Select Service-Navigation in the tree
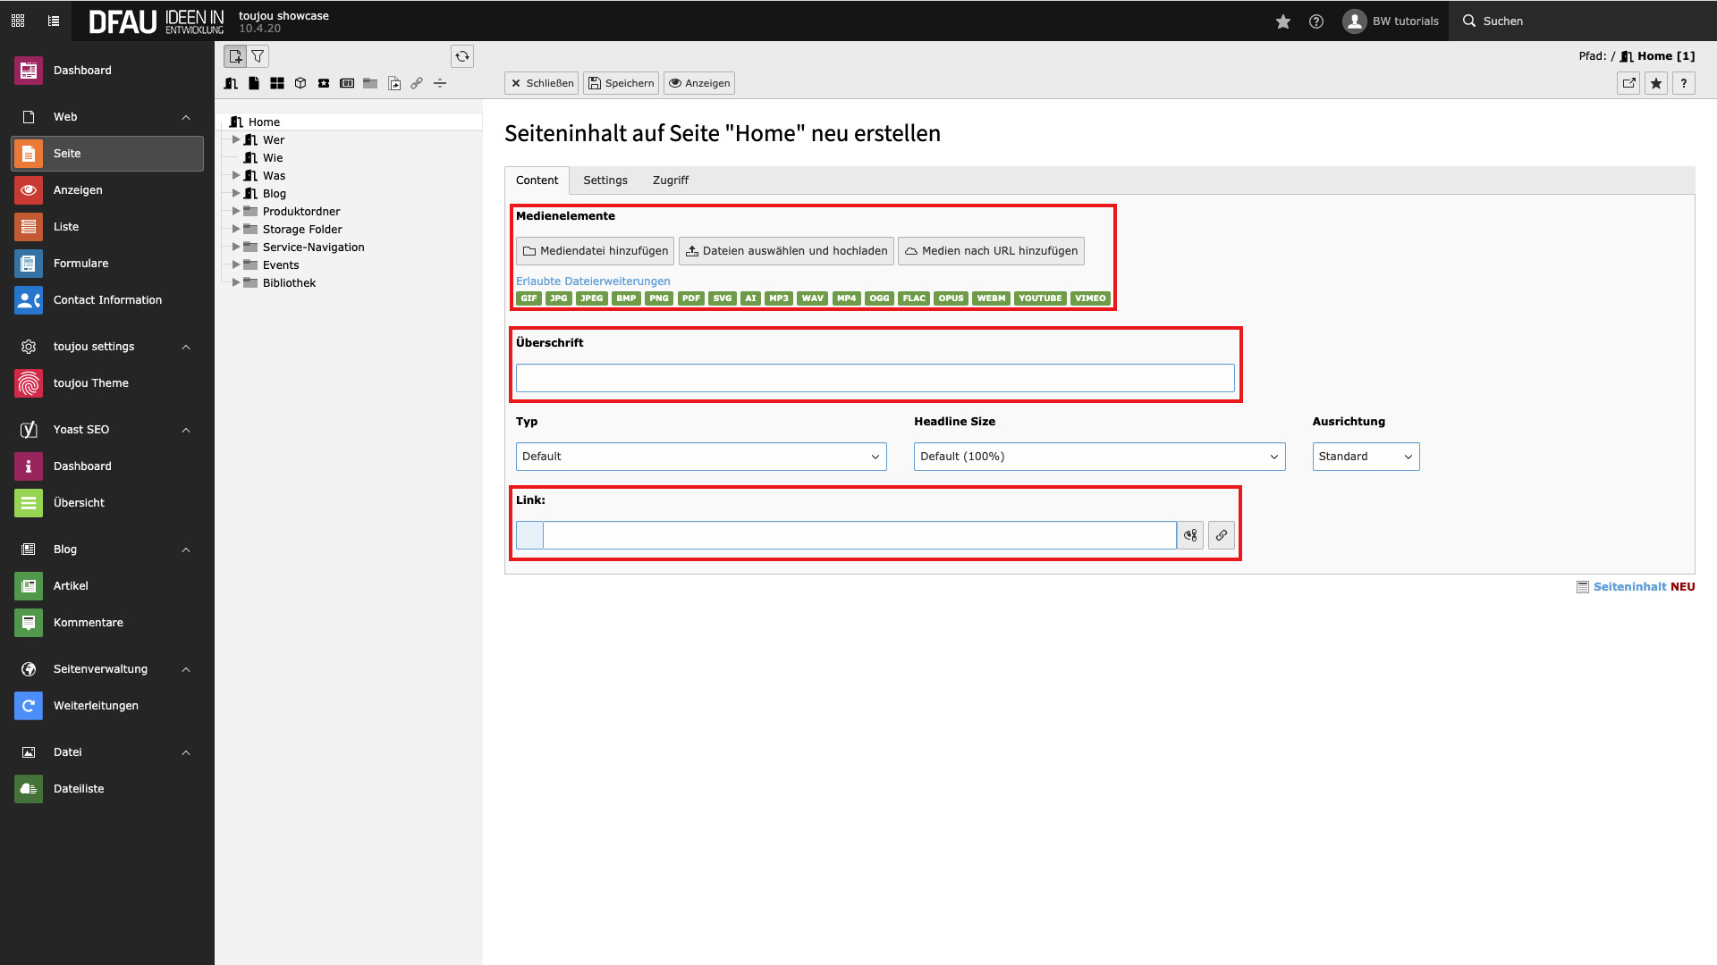This screenshot has height=965, width=1717. tap(313, 248)
